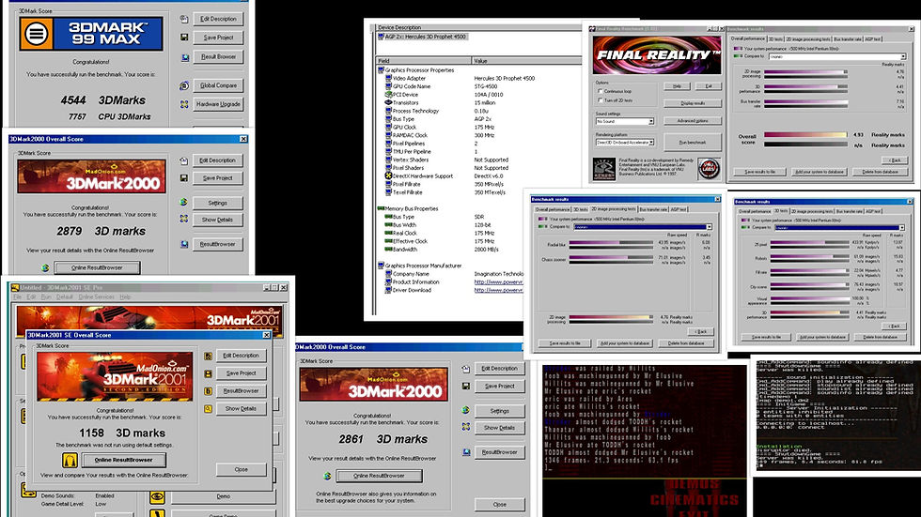Click globe icon beside Online ResultBrowser, 2861-score window

[327, 476]
